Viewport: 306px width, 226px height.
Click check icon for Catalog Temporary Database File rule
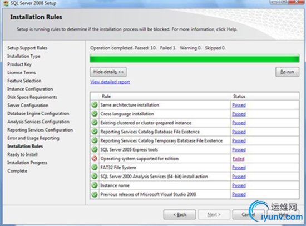coord(95,140)
